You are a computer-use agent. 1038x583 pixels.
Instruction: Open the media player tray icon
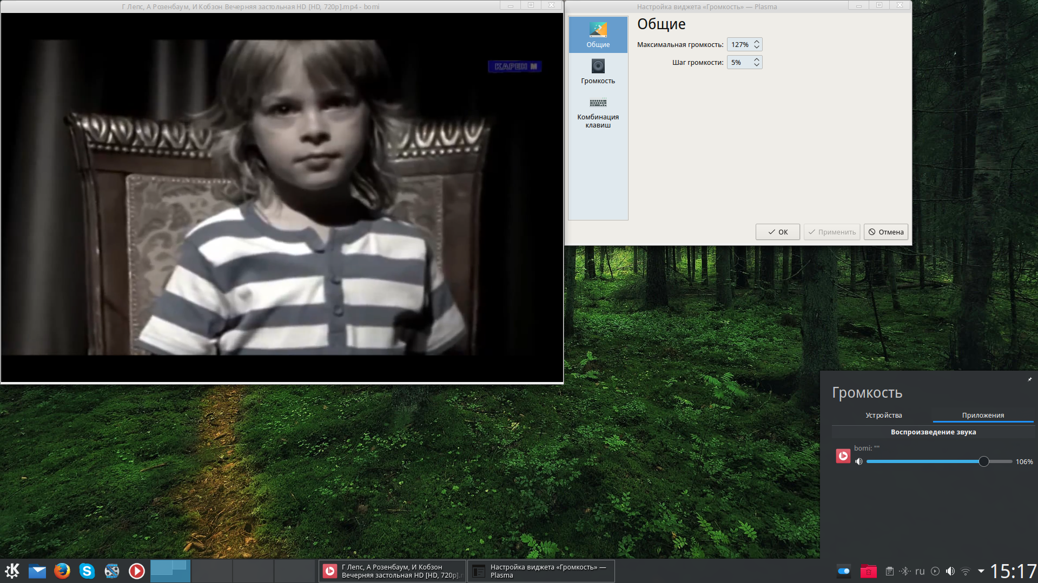point(935,571)
